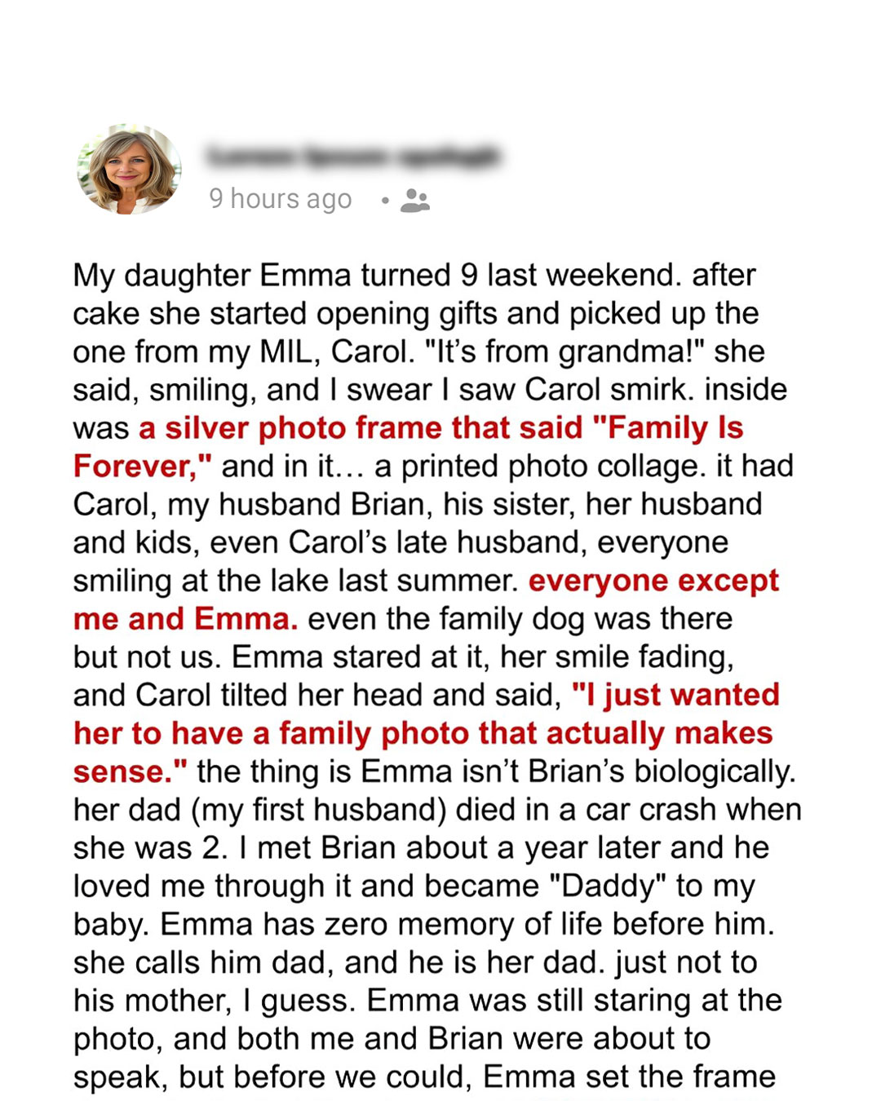Screen dimensions: 881x1101
Task: Click the red "me and Emma." phrase
Action: click(185, 619)
